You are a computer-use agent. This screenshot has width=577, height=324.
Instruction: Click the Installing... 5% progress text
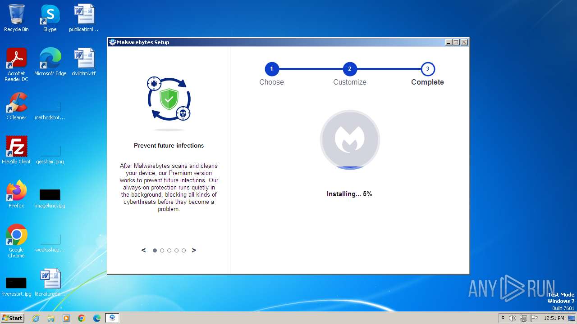pyautogui.click(x=349, y=194)
